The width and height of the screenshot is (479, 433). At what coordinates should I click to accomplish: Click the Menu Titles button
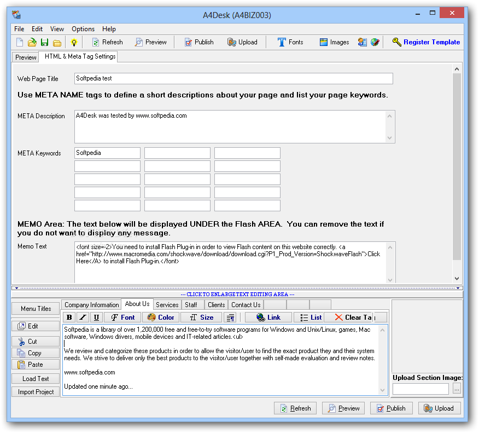click(36, 309)
